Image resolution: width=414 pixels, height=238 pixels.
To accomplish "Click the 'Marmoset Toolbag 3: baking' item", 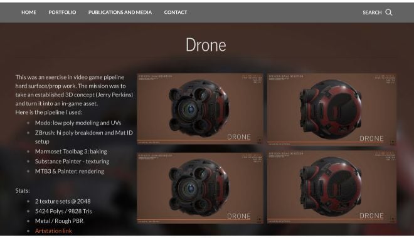I will (71, 152).
